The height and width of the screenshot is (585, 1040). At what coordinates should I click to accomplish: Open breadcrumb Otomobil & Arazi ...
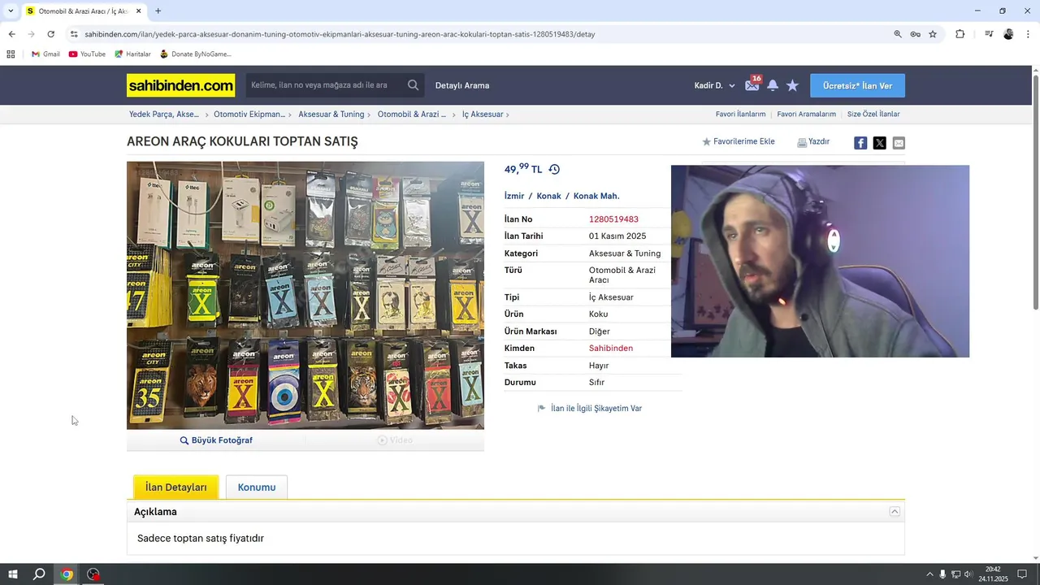coord(412,115)
